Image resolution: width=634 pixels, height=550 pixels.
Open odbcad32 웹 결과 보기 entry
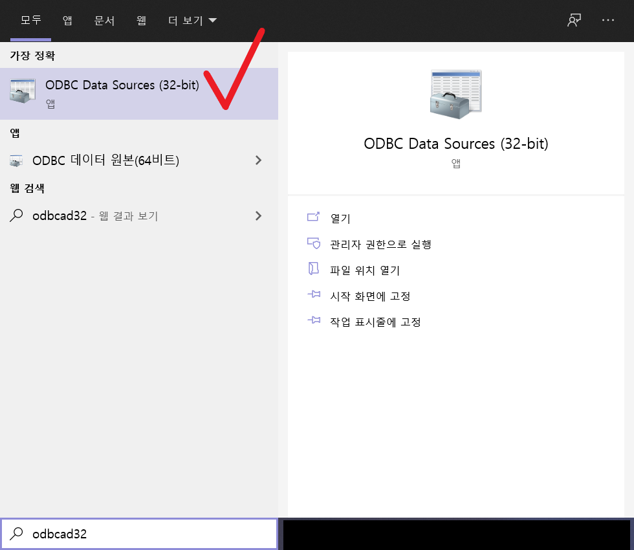(x=139, y=215)
